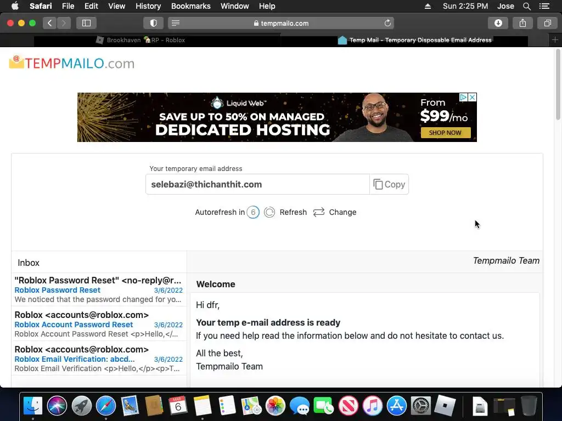Image resolution: width=562 pixels, height=421 pixels.
Task: Open Reminders in the Dock
Action: pos(227,406)
